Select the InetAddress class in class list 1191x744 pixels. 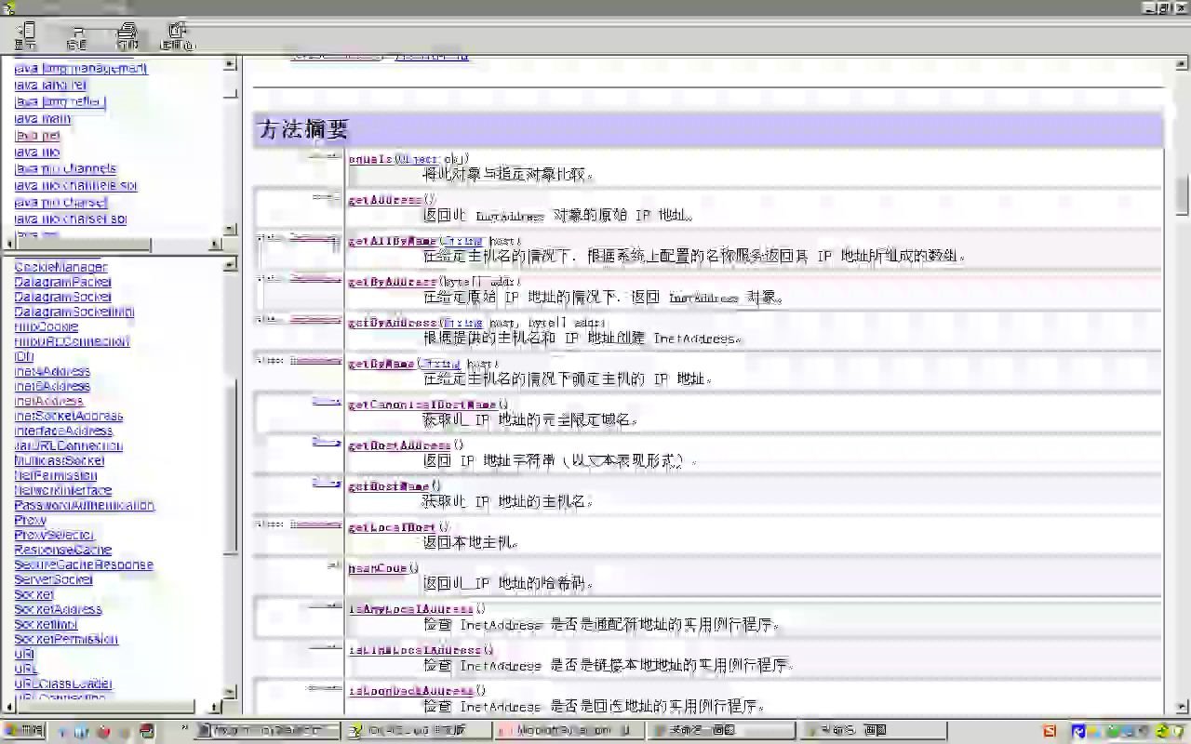point(48,401)
